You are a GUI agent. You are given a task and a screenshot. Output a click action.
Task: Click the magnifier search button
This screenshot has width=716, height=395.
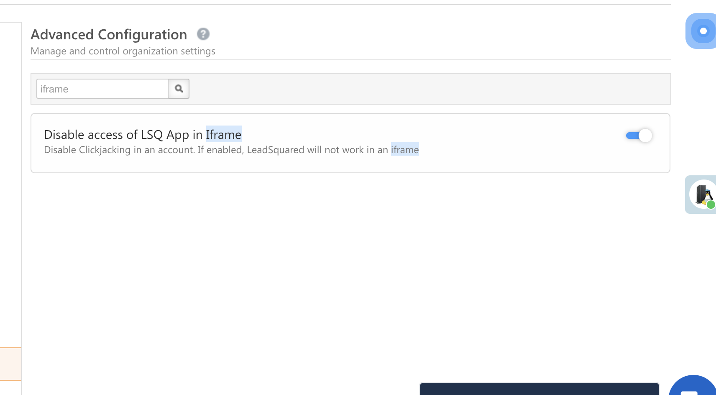point(179,89)
